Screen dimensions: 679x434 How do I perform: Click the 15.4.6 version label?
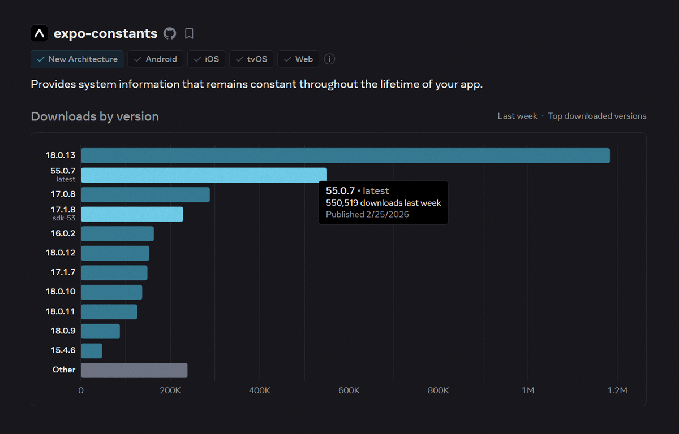coord(63,351)
